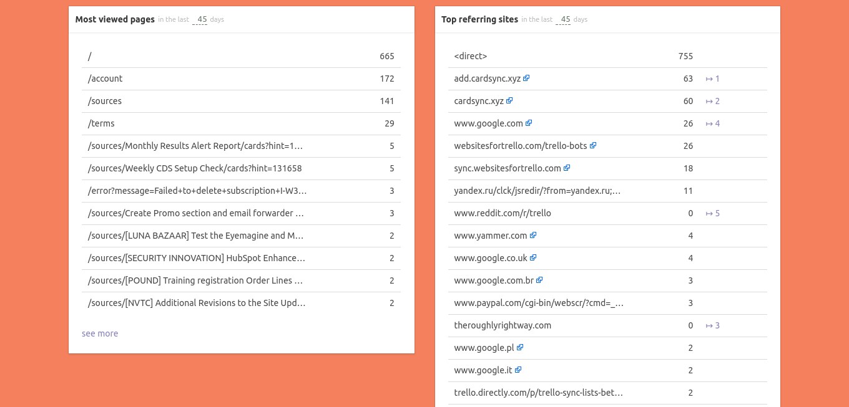Change days value in Most viewed pages

click(200, 19)
